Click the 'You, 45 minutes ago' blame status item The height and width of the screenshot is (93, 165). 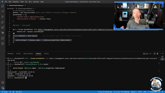tap(105, 92)
